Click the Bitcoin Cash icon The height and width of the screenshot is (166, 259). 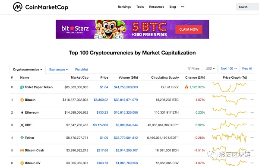coord(22,150)
